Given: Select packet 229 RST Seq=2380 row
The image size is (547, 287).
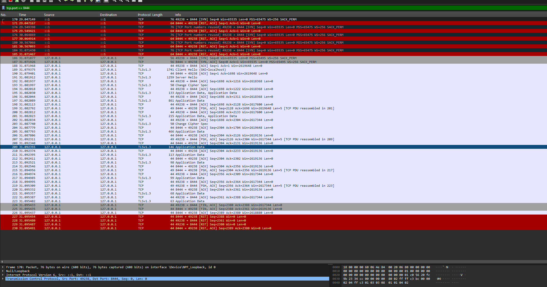Looking at the screenshot, I should click(x=273, y=224).
